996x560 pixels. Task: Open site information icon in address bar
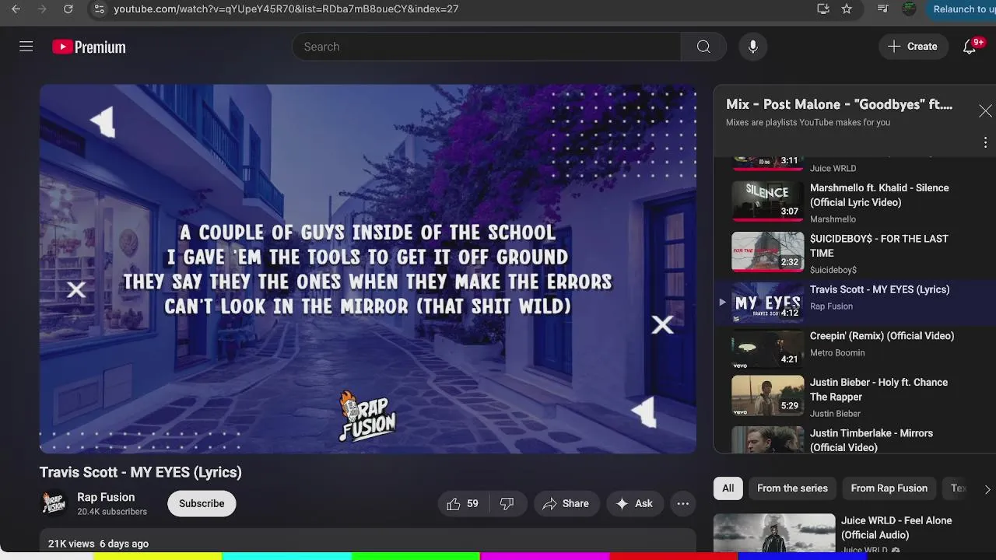pyautogui.click(x=98, y=9)
